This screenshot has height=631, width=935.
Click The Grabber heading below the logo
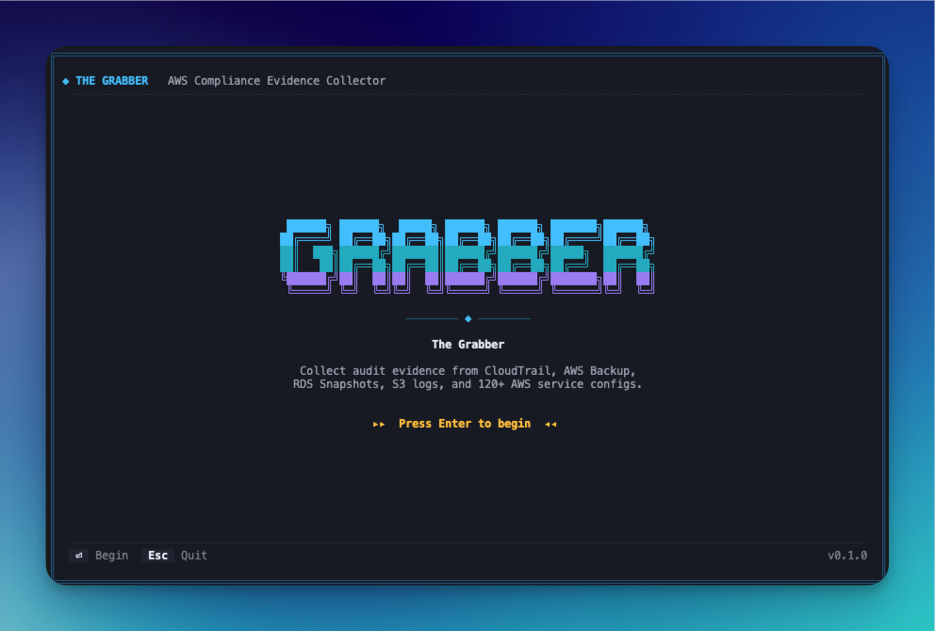click(467, 344)
